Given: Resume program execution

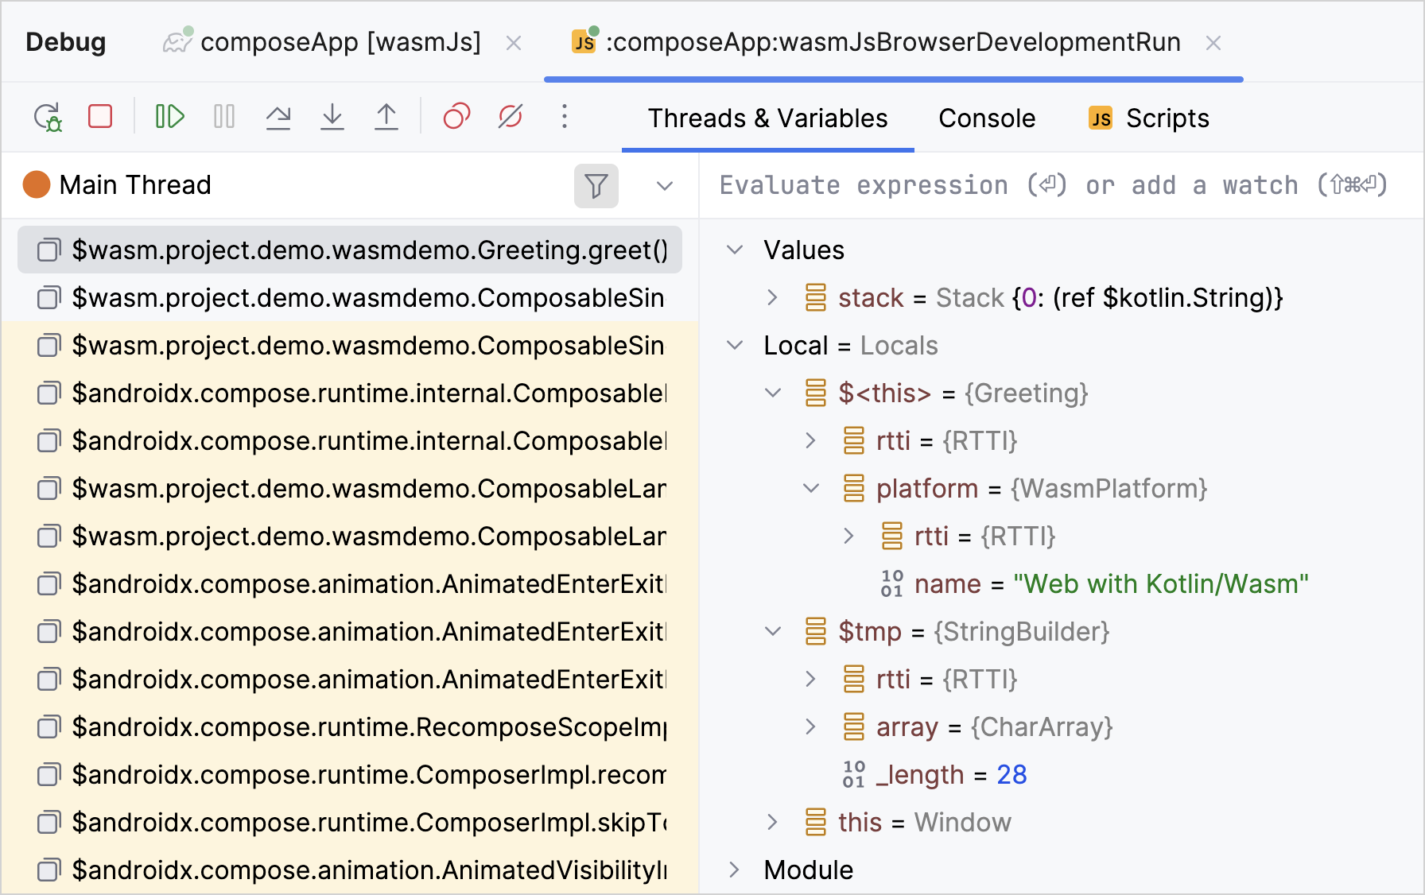Looking at the screenshot, I should (x=169, y=117).
